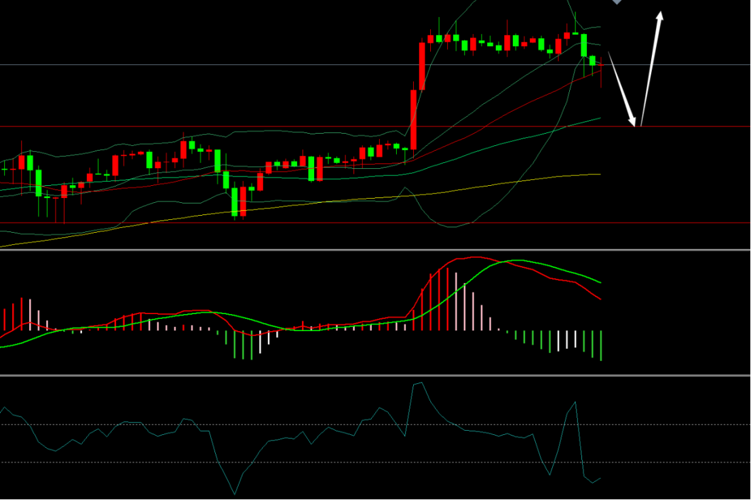
Task: Select the lower red horizontal line in price chart
Action: pyautogui.click(x=375, y=223)
